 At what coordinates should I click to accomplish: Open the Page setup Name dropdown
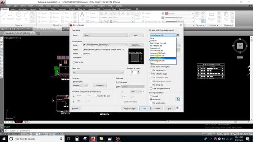[x=105, y=35]
